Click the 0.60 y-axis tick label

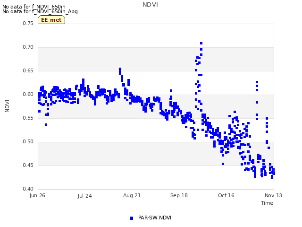point(28,95)
